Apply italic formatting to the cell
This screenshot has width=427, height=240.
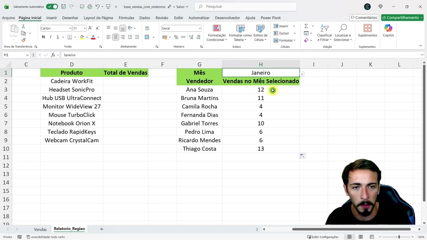click(x=50, y=37)
